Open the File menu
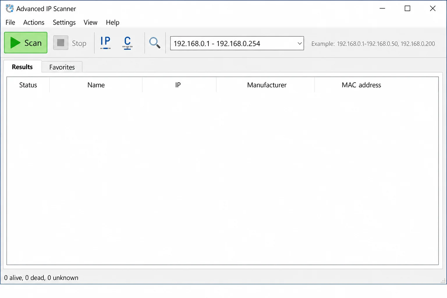 pyautogui.click(x=10, y=22)
